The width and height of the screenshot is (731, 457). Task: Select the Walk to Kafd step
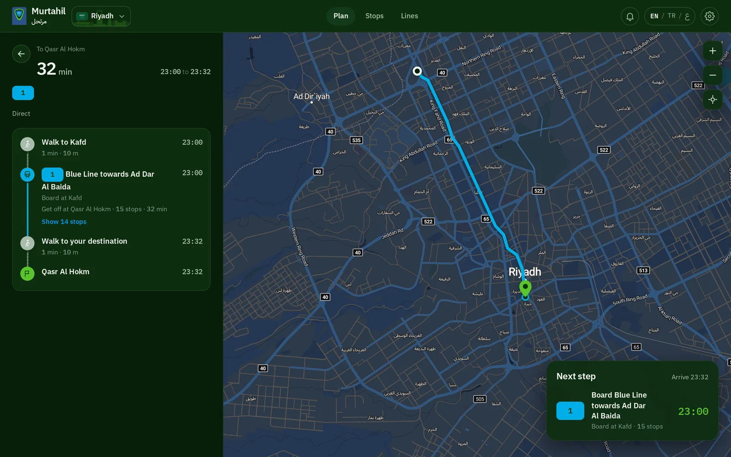click(111, 147)
